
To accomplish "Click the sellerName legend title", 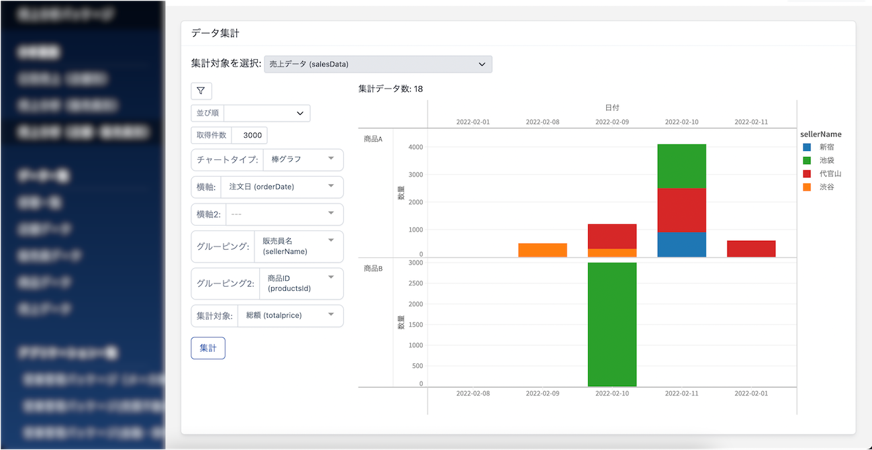I will [821, 134].
